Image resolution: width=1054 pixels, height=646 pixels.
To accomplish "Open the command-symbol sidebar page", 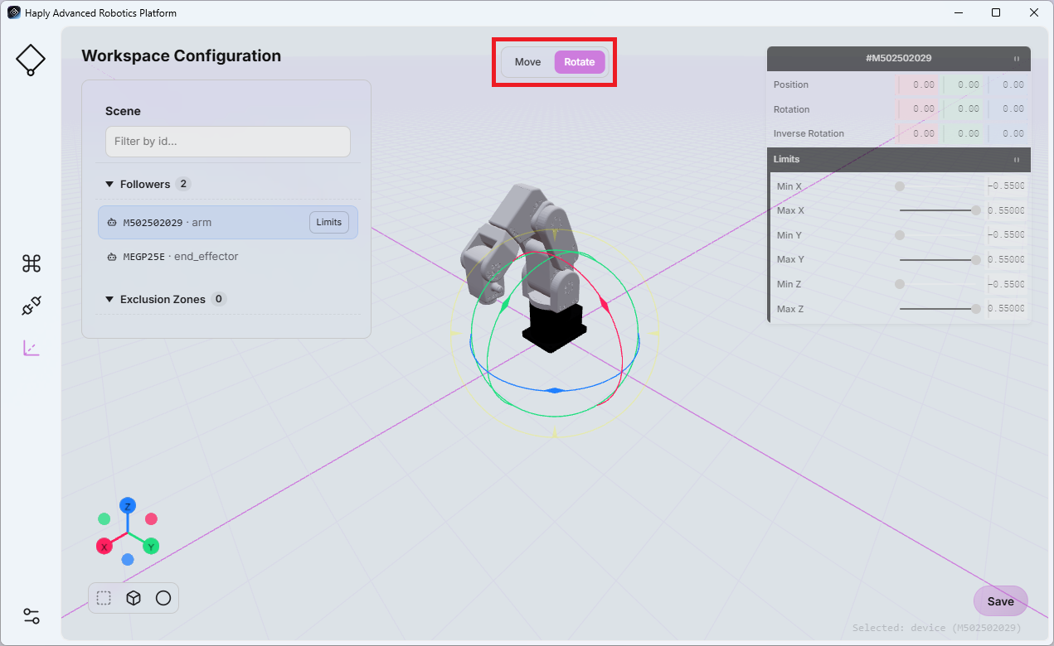I will pyautogui.click(x=32, y=263).
